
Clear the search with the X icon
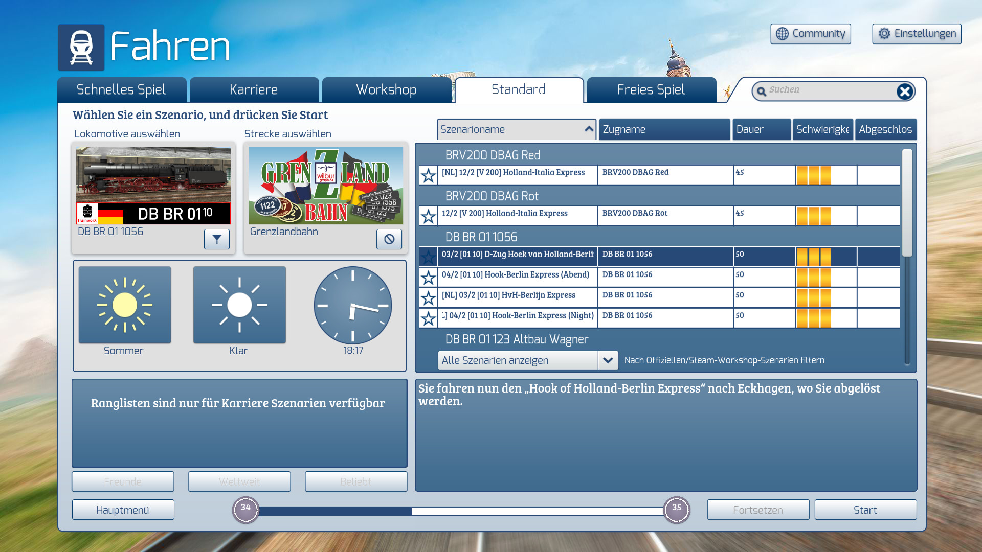pos(904,91)
